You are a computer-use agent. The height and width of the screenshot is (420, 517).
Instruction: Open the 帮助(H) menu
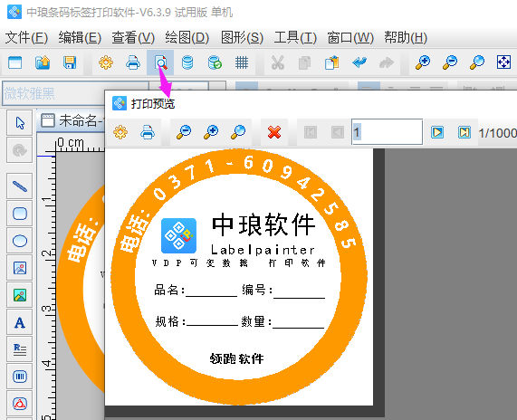(406, 38)
